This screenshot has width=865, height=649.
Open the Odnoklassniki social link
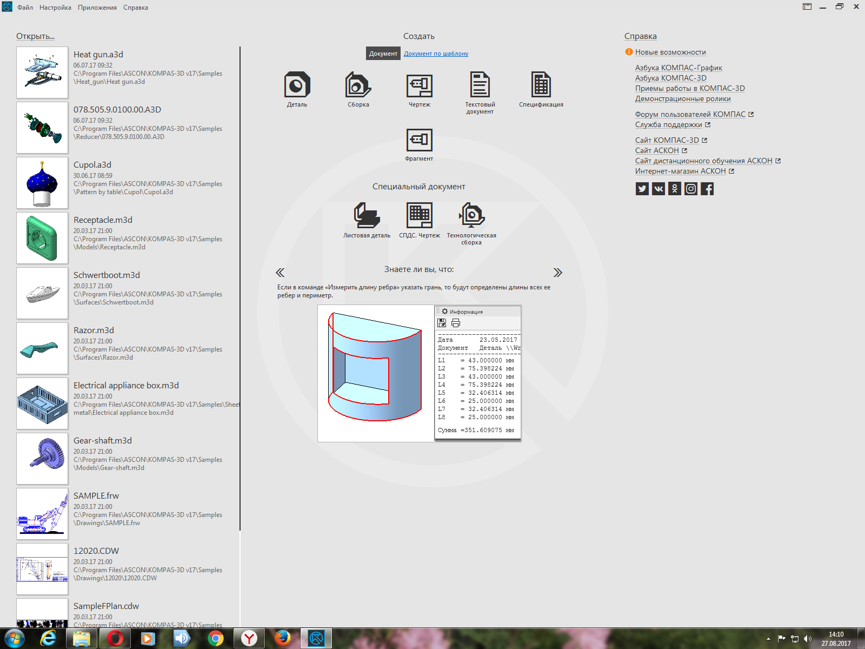[x=675, y=189]
